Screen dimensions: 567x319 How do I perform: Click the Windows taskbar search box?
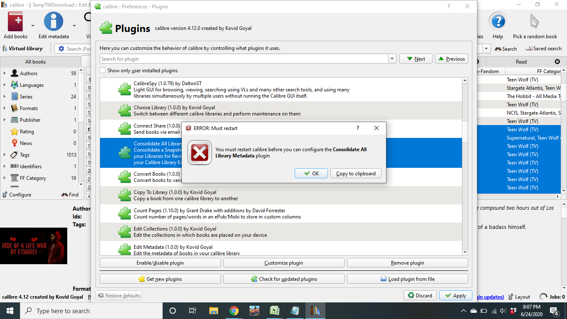pyautogui.click(x=91, y=311)
